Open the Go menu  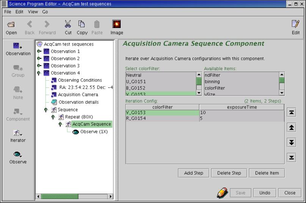(x=45, y=12)
